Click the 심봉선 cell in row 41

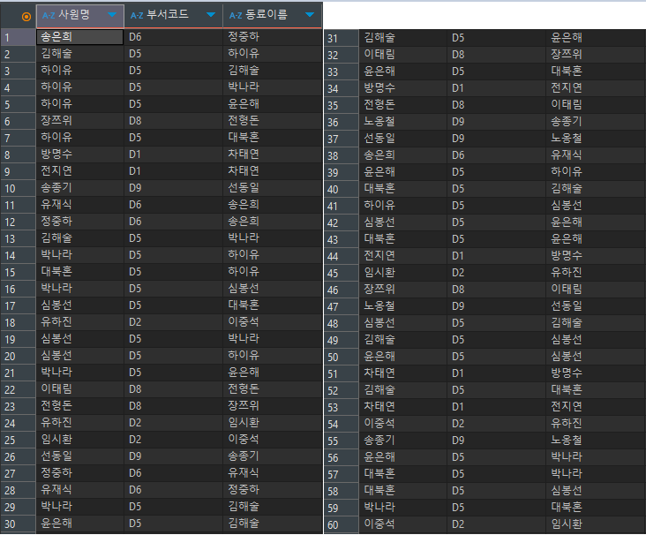tap(597, 206)
